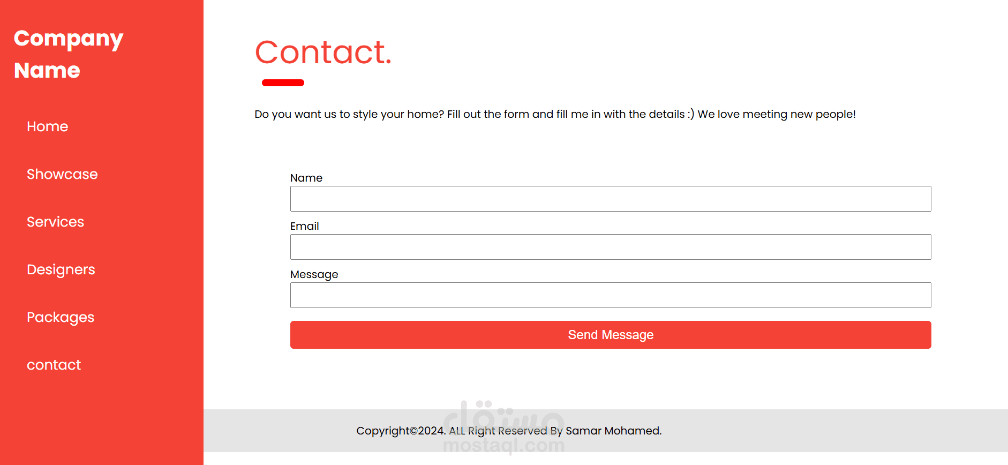Screen dimensions: 1008x465
Task: Focus the Name text input box
Action: [611, 199]
